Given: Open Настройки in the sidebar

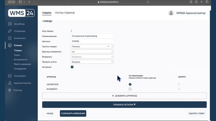Looking at the screenshot, I should (20, 76).
